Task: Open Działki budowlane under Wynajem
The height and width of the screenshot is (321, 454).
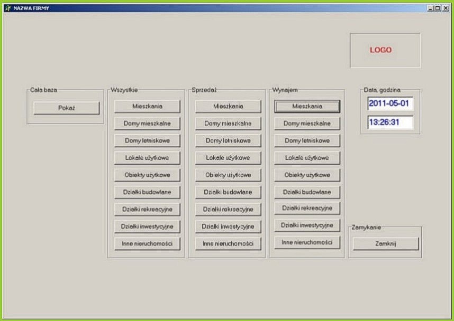Action: [307, 192]
